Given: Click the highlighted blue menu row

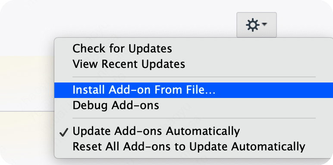Looking at the screenshot, I should 194,90.
